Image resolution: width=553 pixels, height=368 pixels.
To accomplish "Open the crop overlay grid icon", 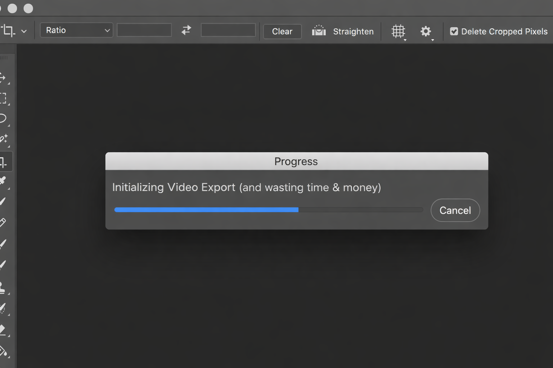I will (398, 31).
